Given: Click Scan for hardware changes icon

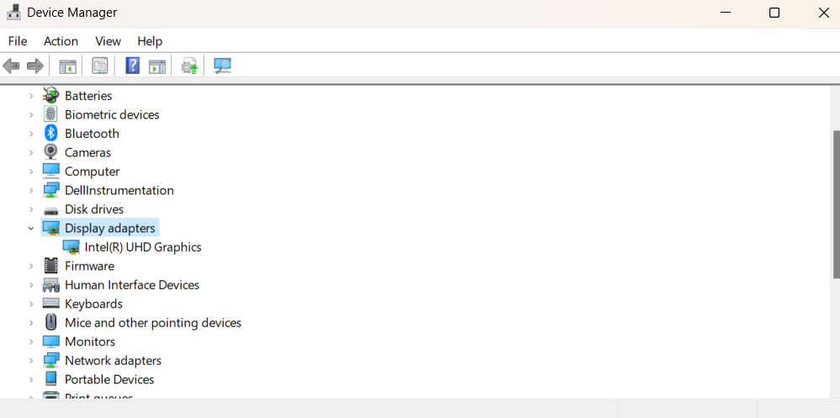Looking at the screenshot, I should point(222,66).
